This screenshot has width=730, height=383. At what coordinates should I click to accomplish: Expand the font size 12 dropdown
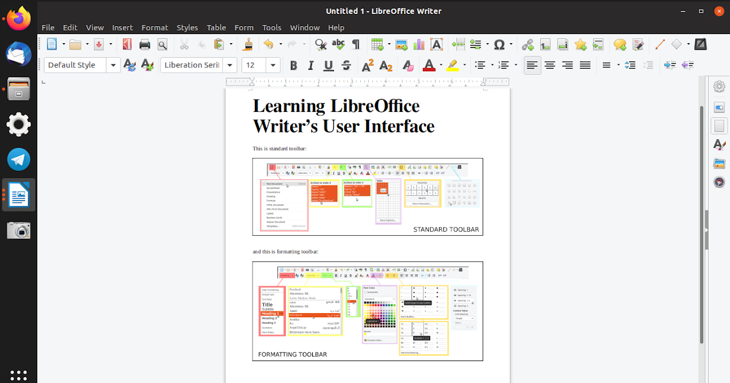pyautogui.click(x=273, y=65)
